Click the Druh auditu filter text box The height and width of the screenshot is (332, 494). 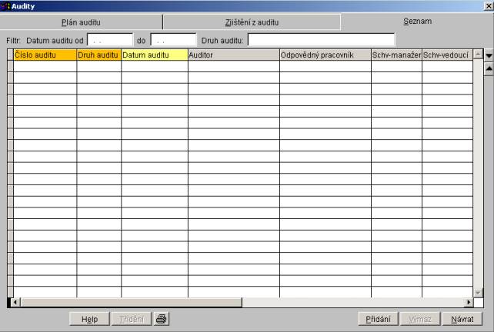point(320,39)
